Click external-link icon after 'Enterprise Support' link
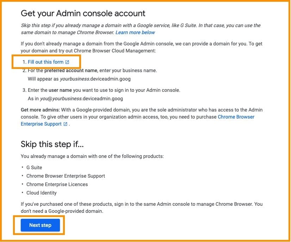 point(65,124)
